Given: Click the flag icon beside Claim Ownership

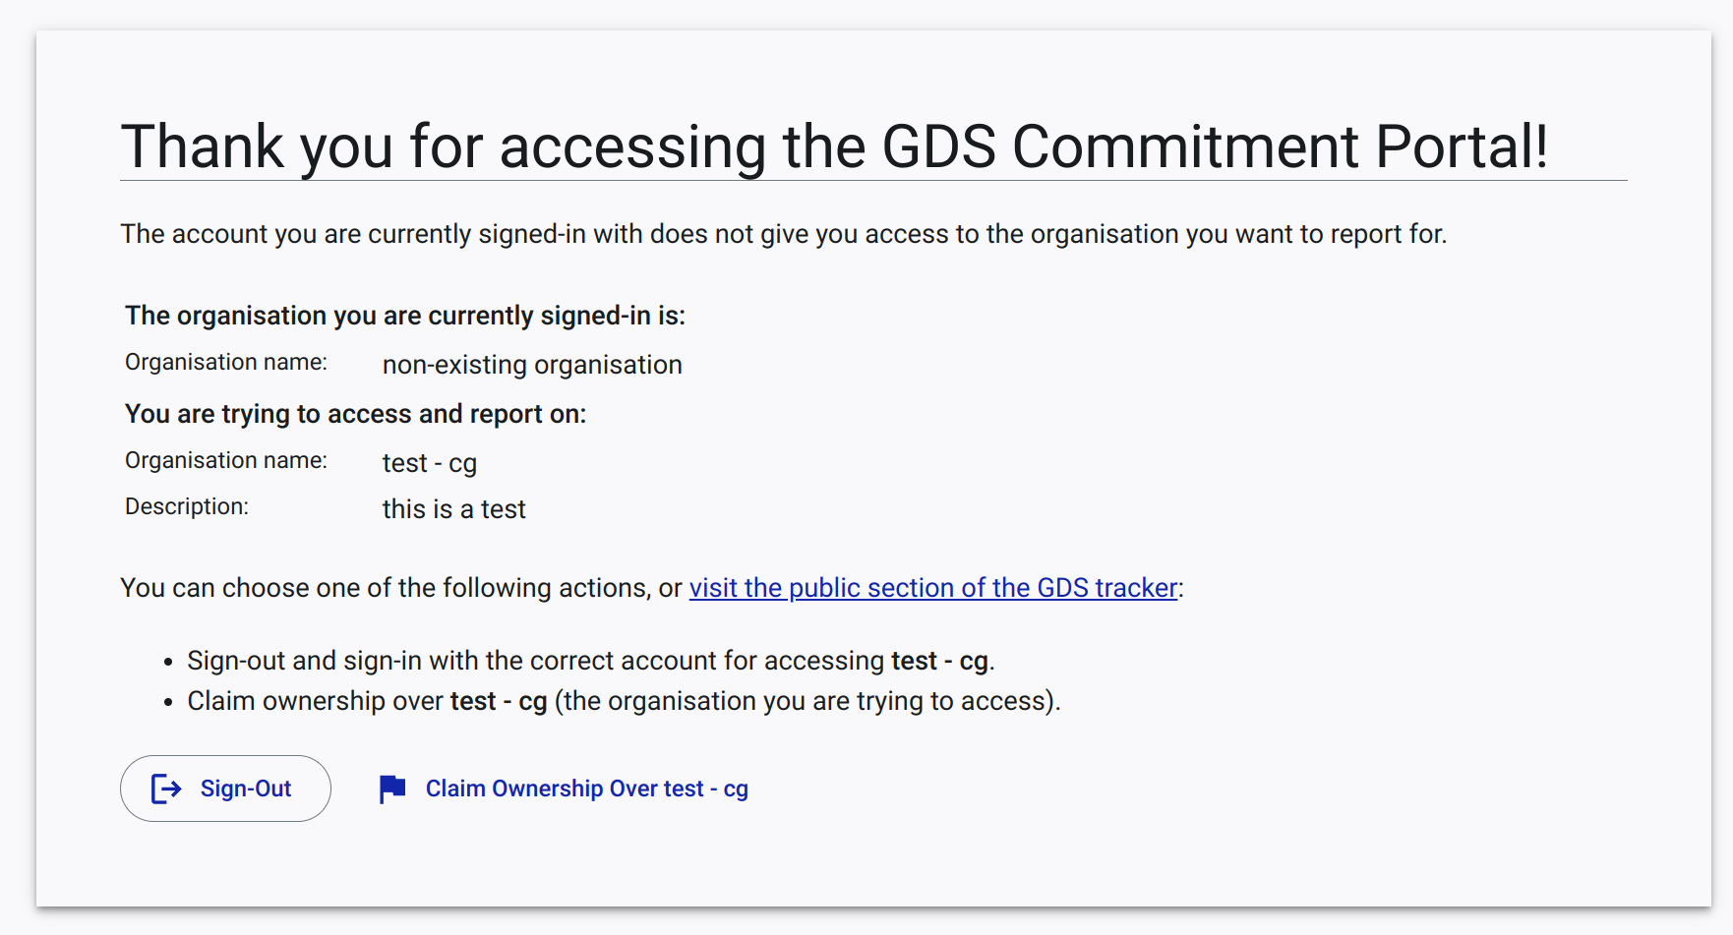Looking at the screenshot, I should pos(392,789).
